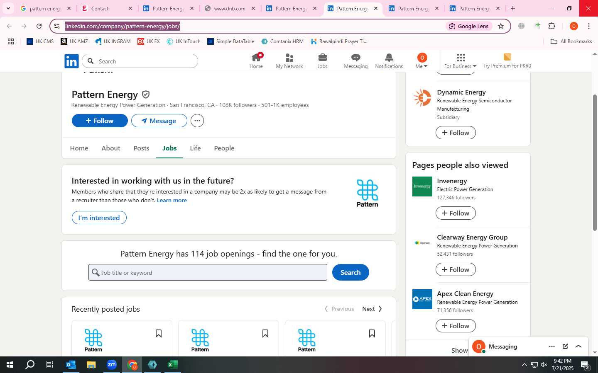598x373 pixels.
Task: Select the Jobs tab on company page
Action: [x=169, y=148]
